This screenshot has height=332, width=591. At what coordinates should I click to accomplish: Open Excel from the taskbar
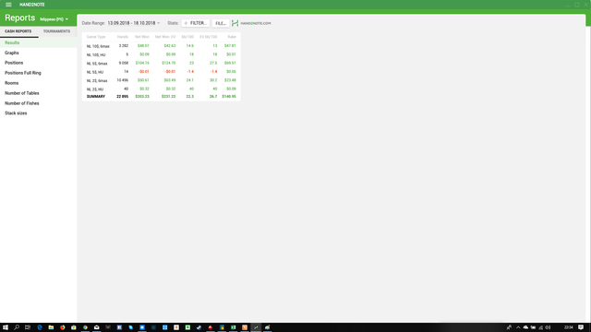[234, 327]
